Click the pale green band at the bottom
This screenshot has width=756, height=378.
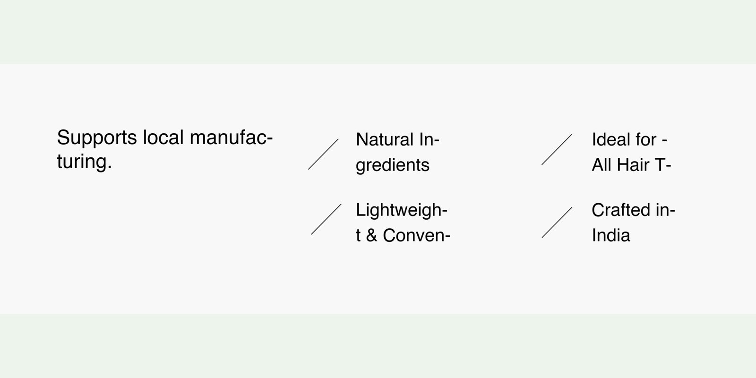point(378,346)
